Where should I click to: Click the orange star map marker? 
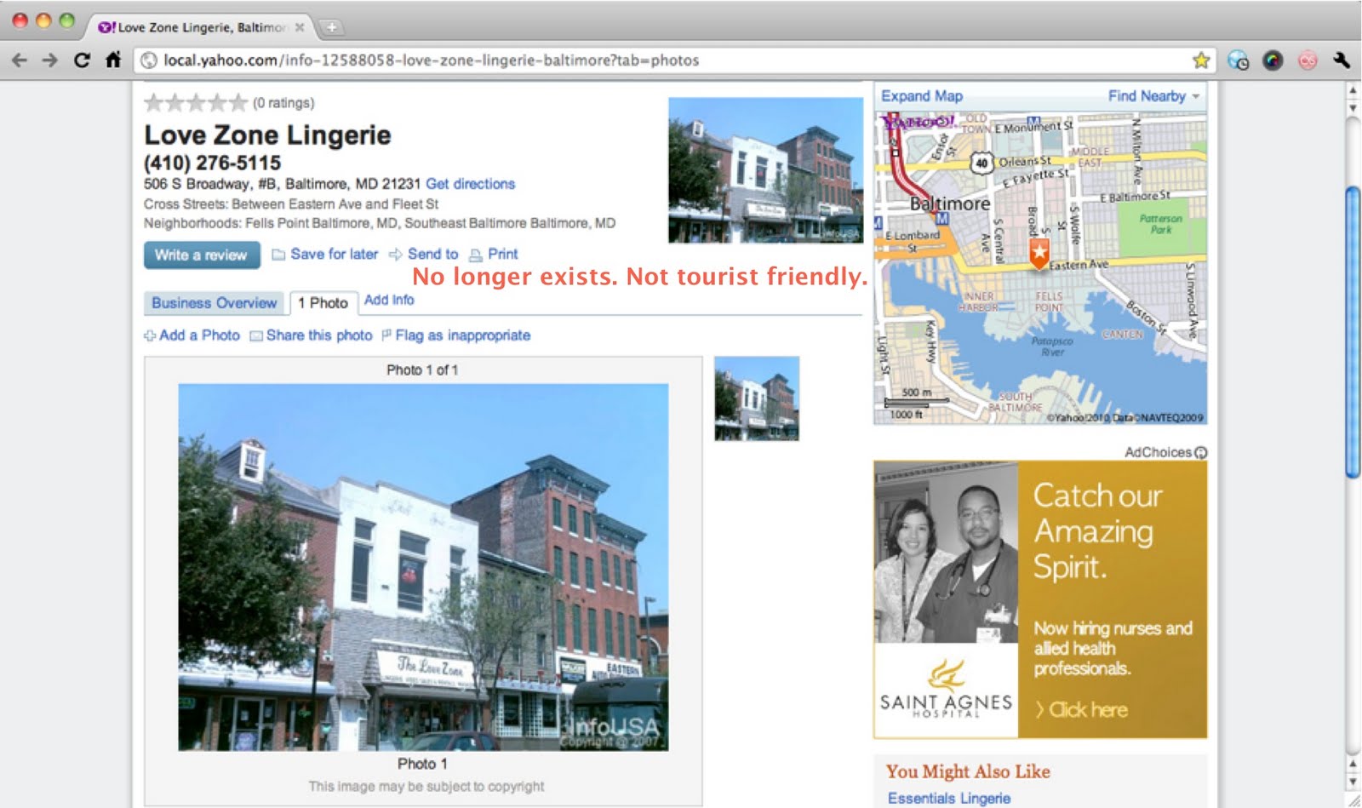tap(1039, 253)
